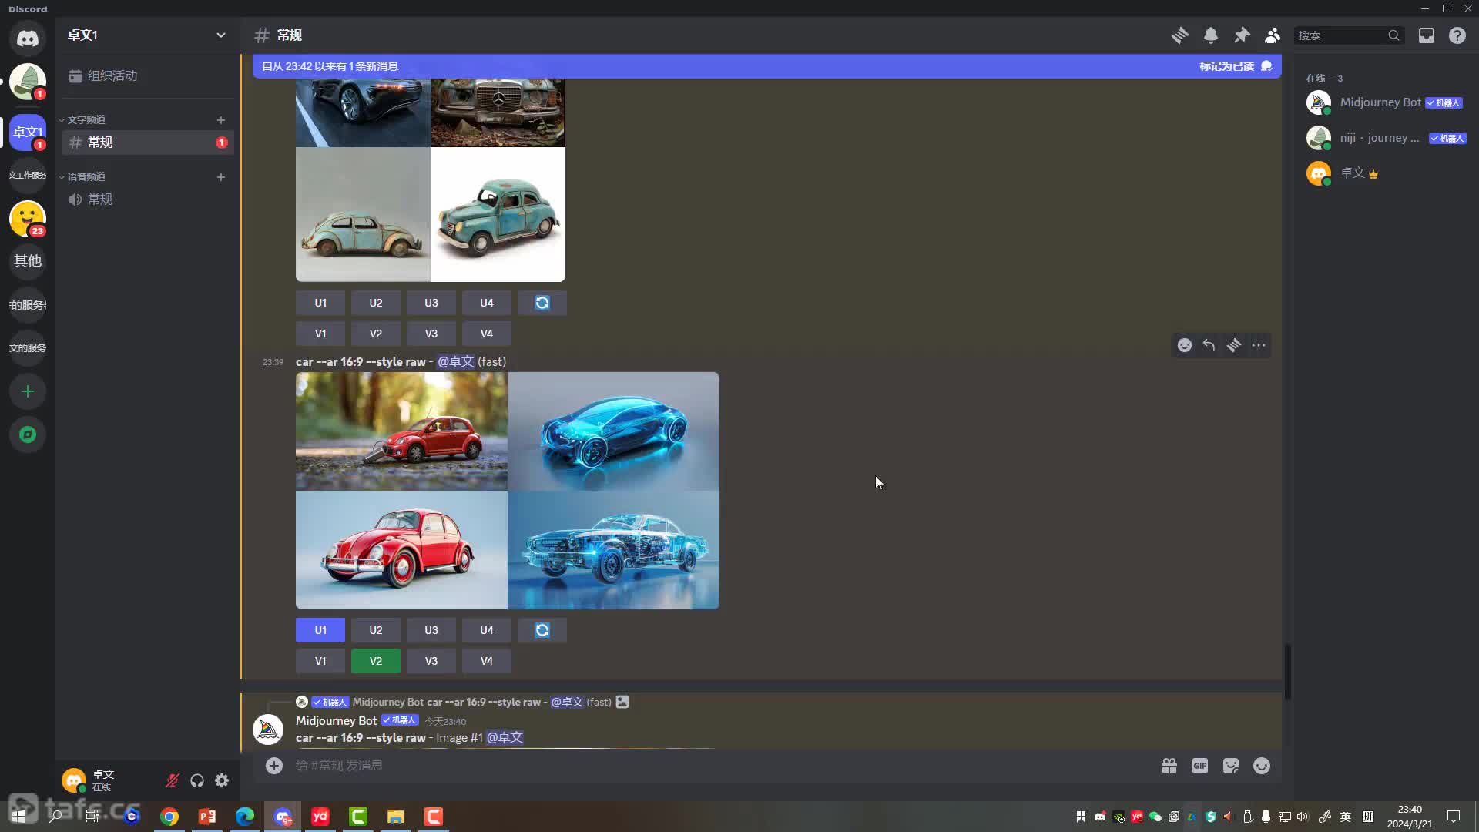Click V4 under the old cars grid

(x=487, y=334)
